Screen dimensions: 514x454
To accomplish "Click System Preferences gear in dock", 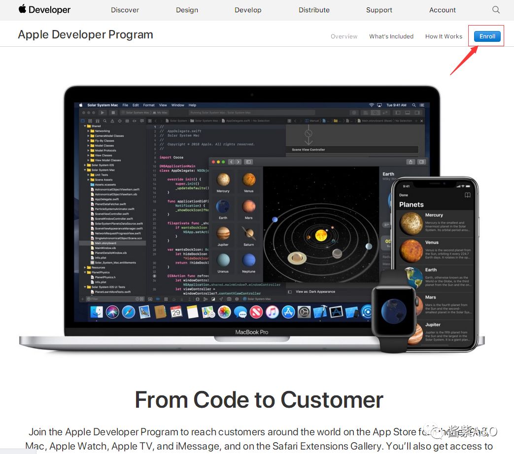I will pos(304,312).
